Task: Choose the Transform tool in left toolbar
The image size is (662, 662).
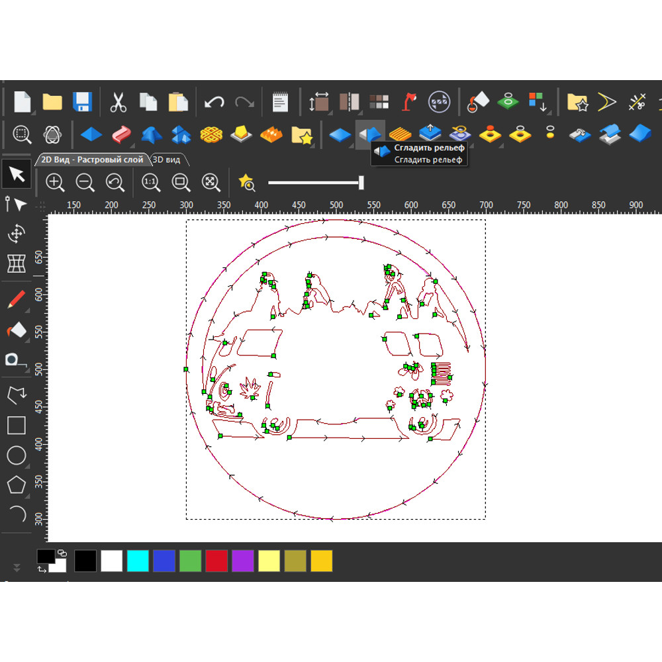Action: [16, 234]
